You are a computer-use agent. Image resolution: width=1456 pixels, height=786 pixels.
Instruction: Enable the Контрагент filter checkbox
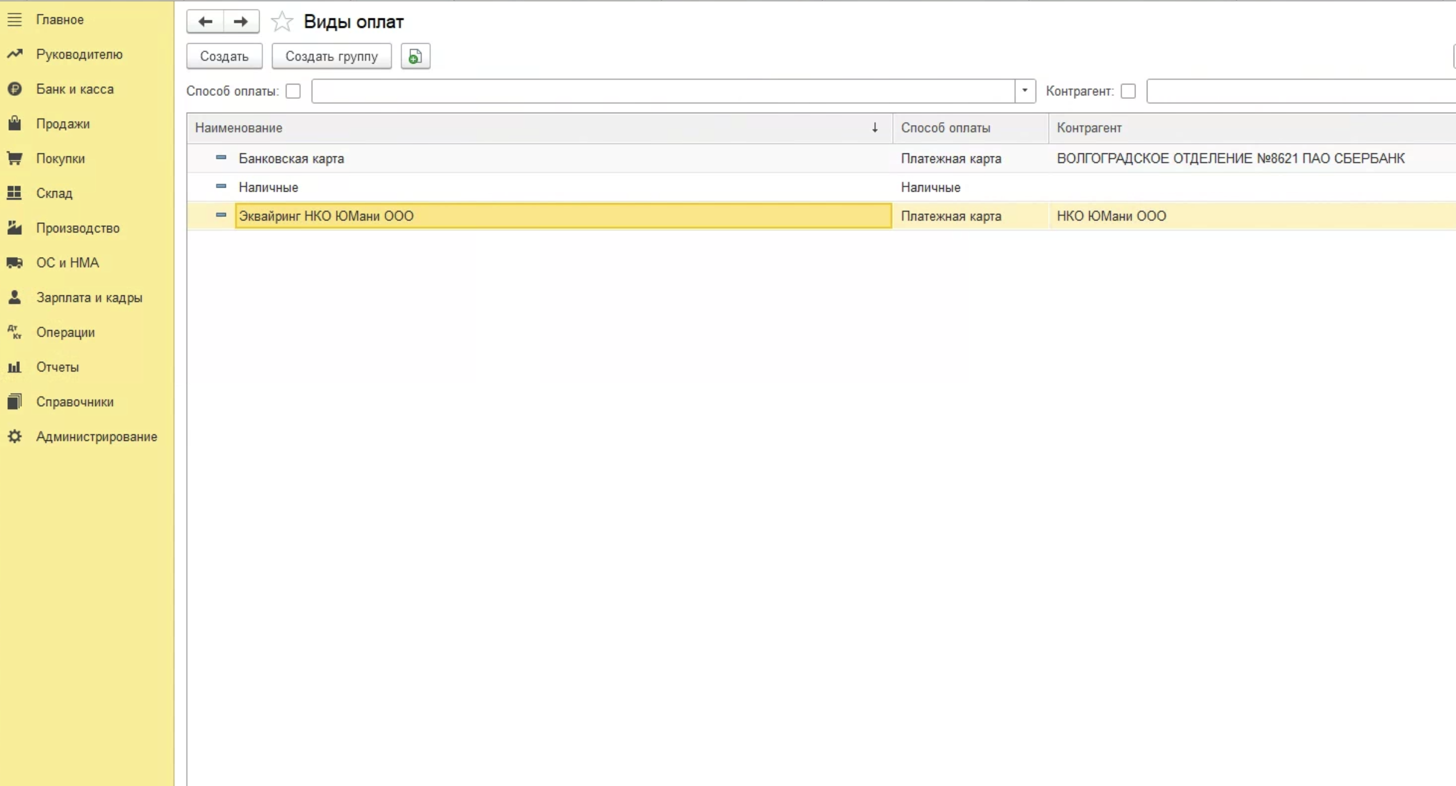click(x=1128, y=91)
